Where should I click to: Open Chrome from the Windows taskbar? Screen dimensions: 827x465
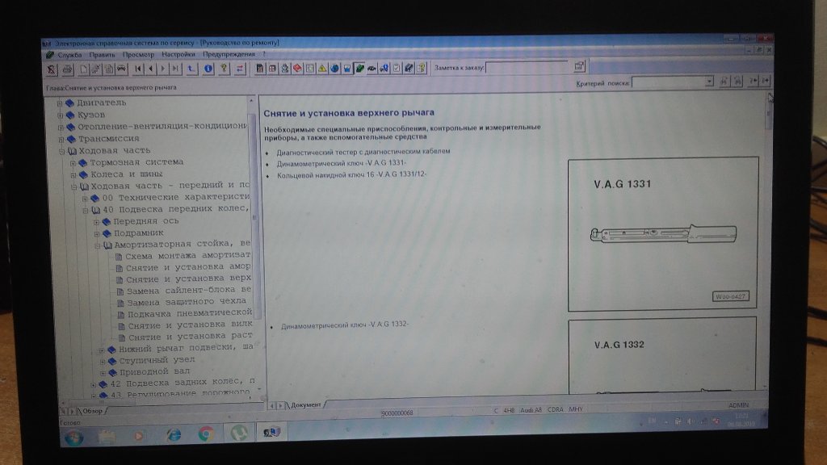coord(205,434)
